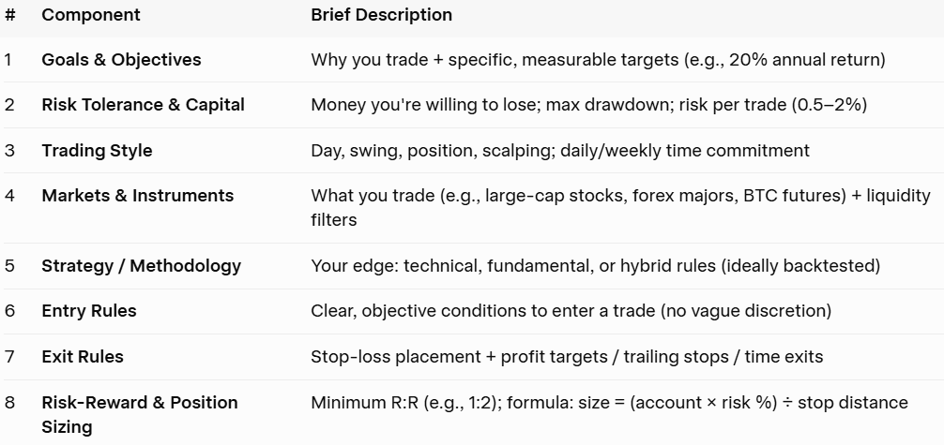944x445 pixels.
Task: Select the description starting with Your edge
Action: [595, 266]
